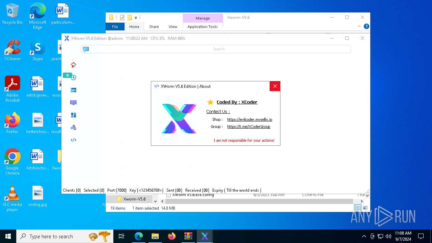This screenshot has width=432, height=243.
Task: Click the chat bubble icon in search bar
Action: [x=86, y=49]
